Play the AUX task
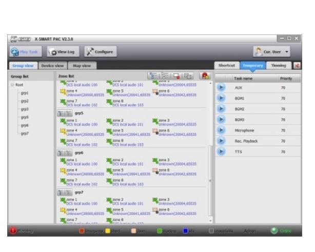This screenshot has height=252, width=315. tap(222, 88)
